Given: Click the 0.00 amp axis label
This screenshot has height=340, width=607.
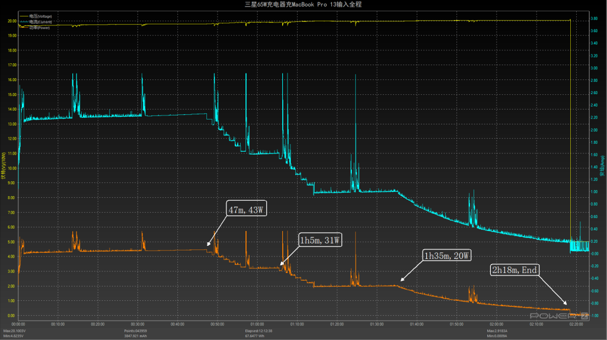Looking at the screenshot, I should [x=594, y=254].
